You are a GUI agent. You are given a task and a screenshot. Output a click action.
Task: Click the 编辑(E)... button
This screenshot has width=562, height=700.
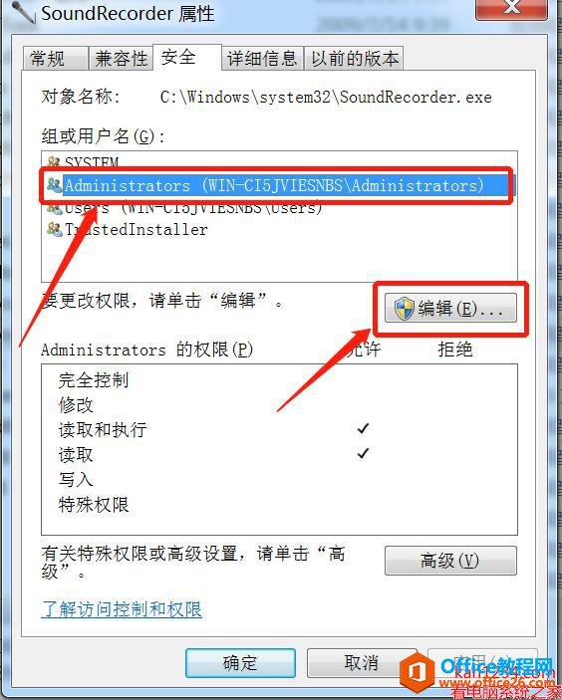click(450, 308)
